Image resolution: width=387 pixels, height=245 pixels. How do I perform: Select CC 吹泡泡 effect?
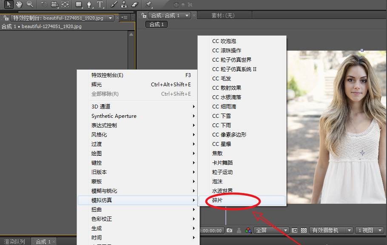[x=242, y=41]
